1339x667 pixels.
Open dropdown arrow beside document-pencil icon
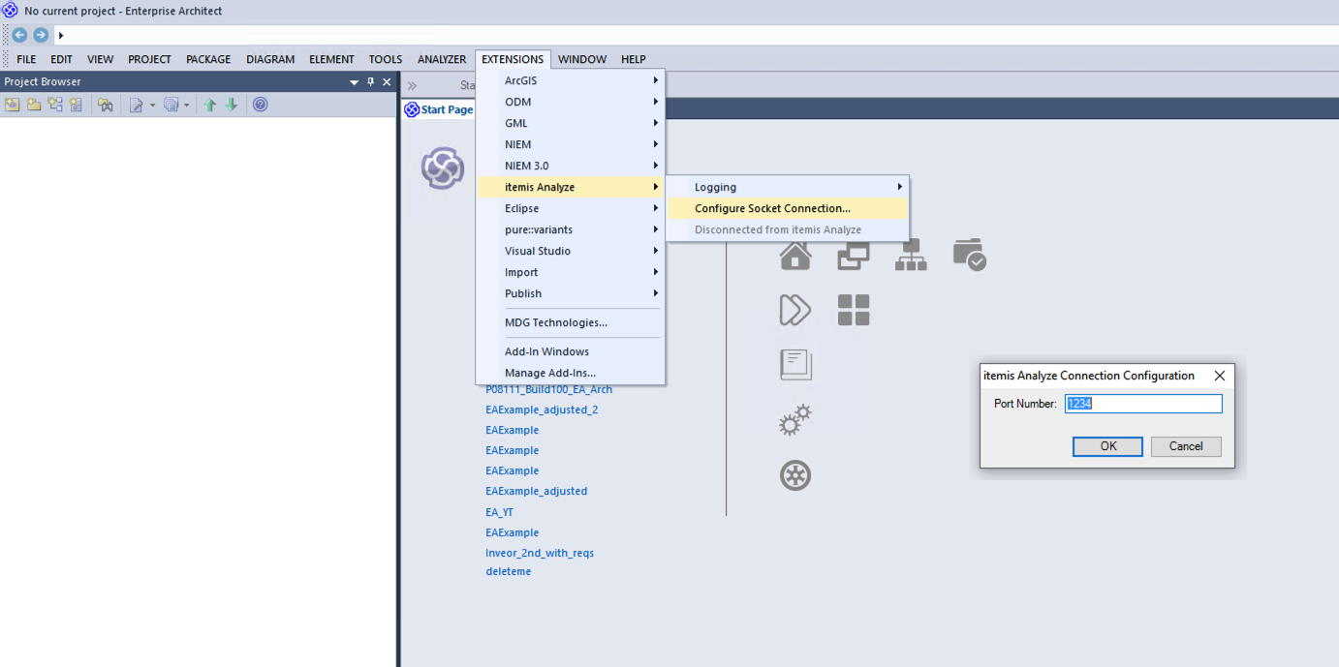(152, 105)
